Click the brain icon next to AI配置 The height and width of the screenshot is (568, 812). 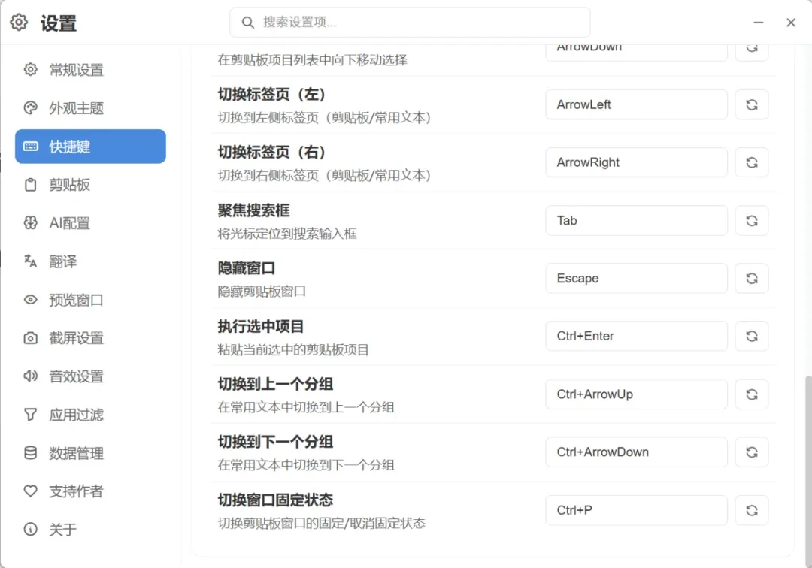(x=31, y=223)
